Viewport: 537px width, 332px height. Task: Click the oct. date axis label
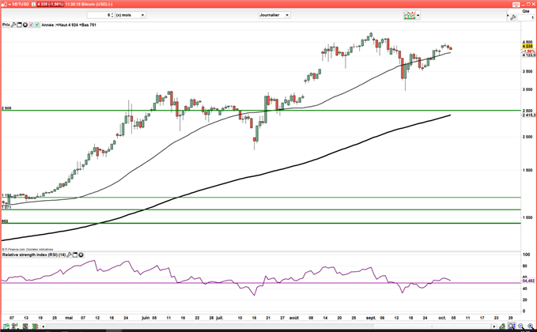tap(442, 318)
